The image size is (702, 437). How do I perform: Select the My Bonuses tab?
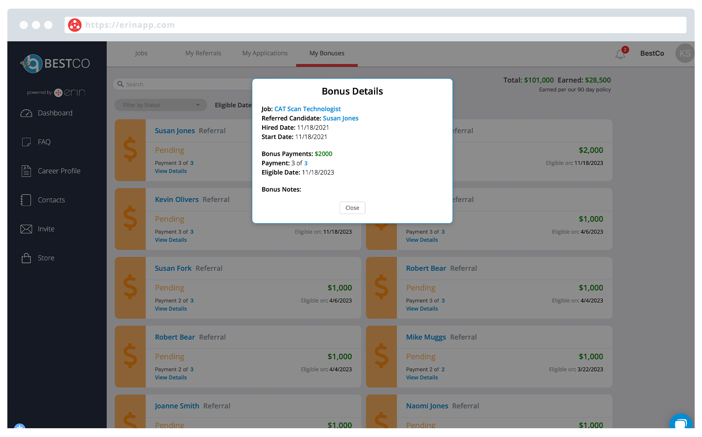pyautogui.click(x=327, y=53)
